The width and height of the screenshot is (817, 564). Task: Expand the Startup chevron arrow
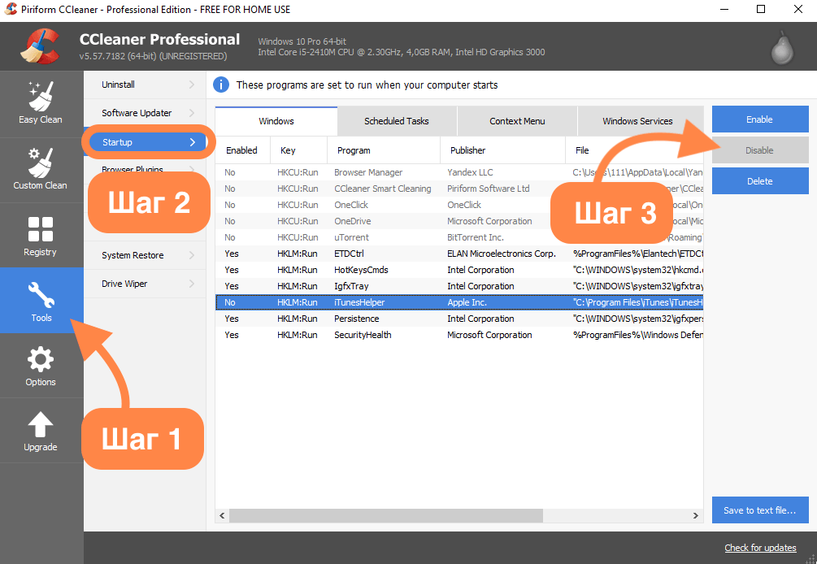(193, 141)
